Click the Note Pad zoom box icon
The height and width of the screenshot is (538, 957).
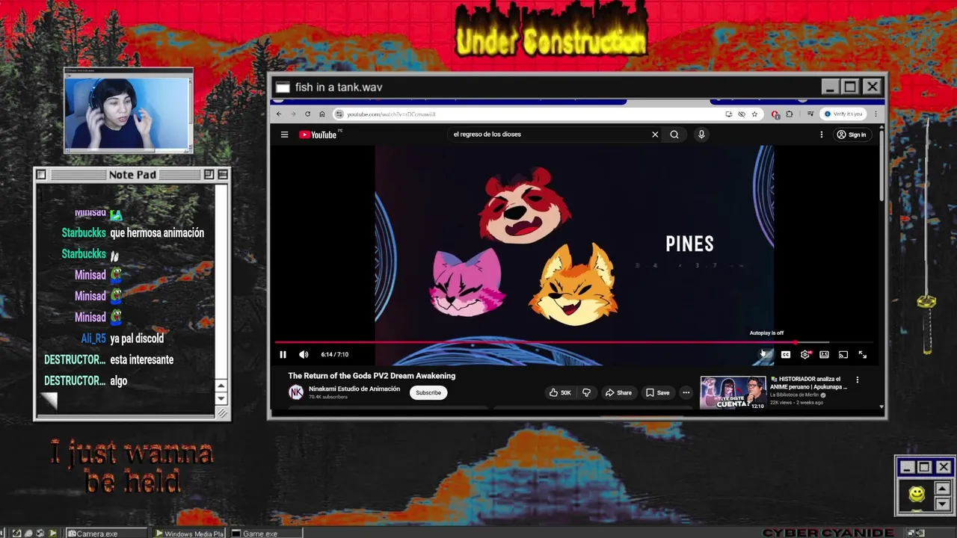click(x=209, y=175)
